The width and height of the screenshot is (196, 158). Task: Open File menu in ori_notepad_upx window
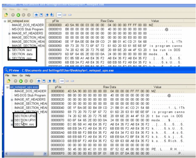coord(7,76)
